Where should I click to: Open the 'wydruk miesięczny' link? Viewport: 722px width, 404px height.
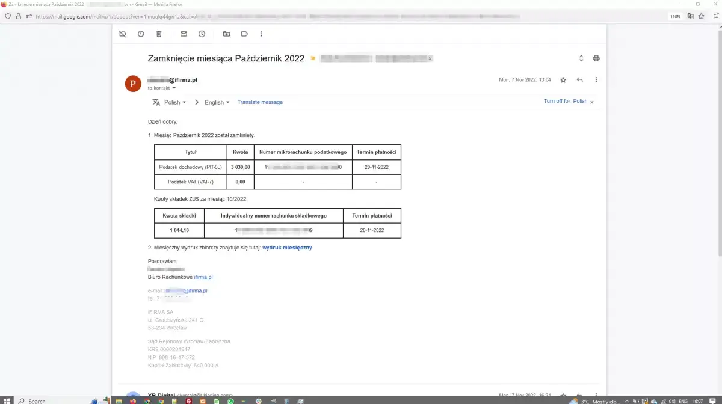pyautogui.click(x=287, y=248)
